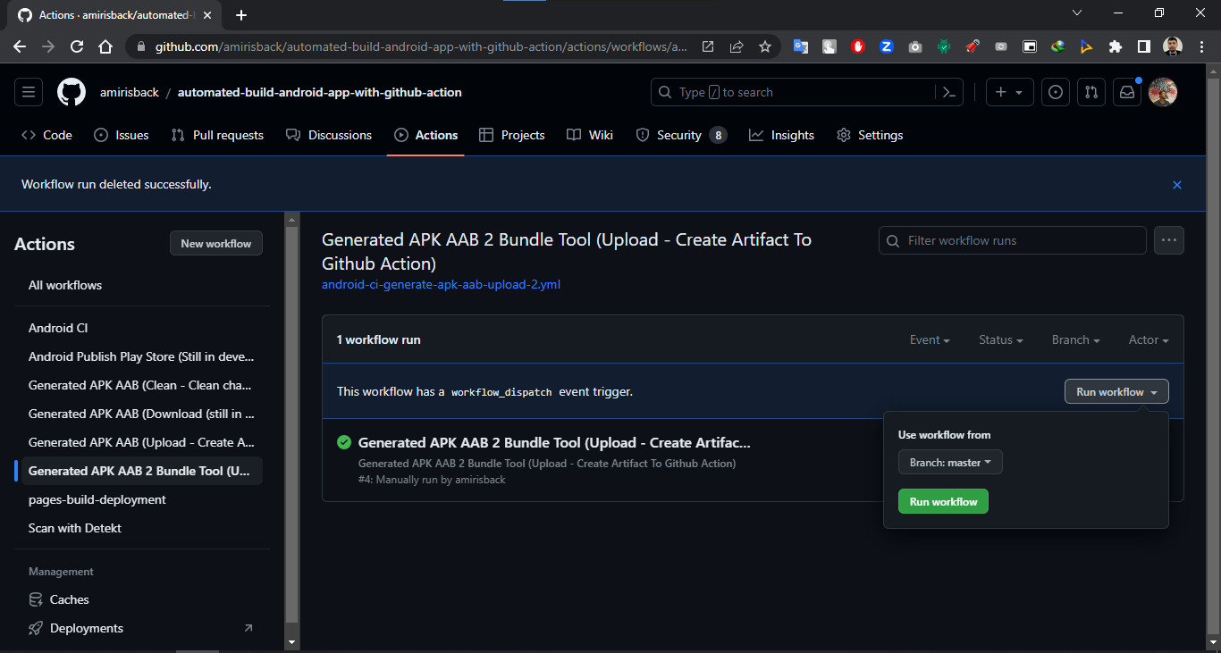Viewport: 1221px width, 653px height.
Task: Open the GitHub hamburger navigation menu
Action: 29,92
